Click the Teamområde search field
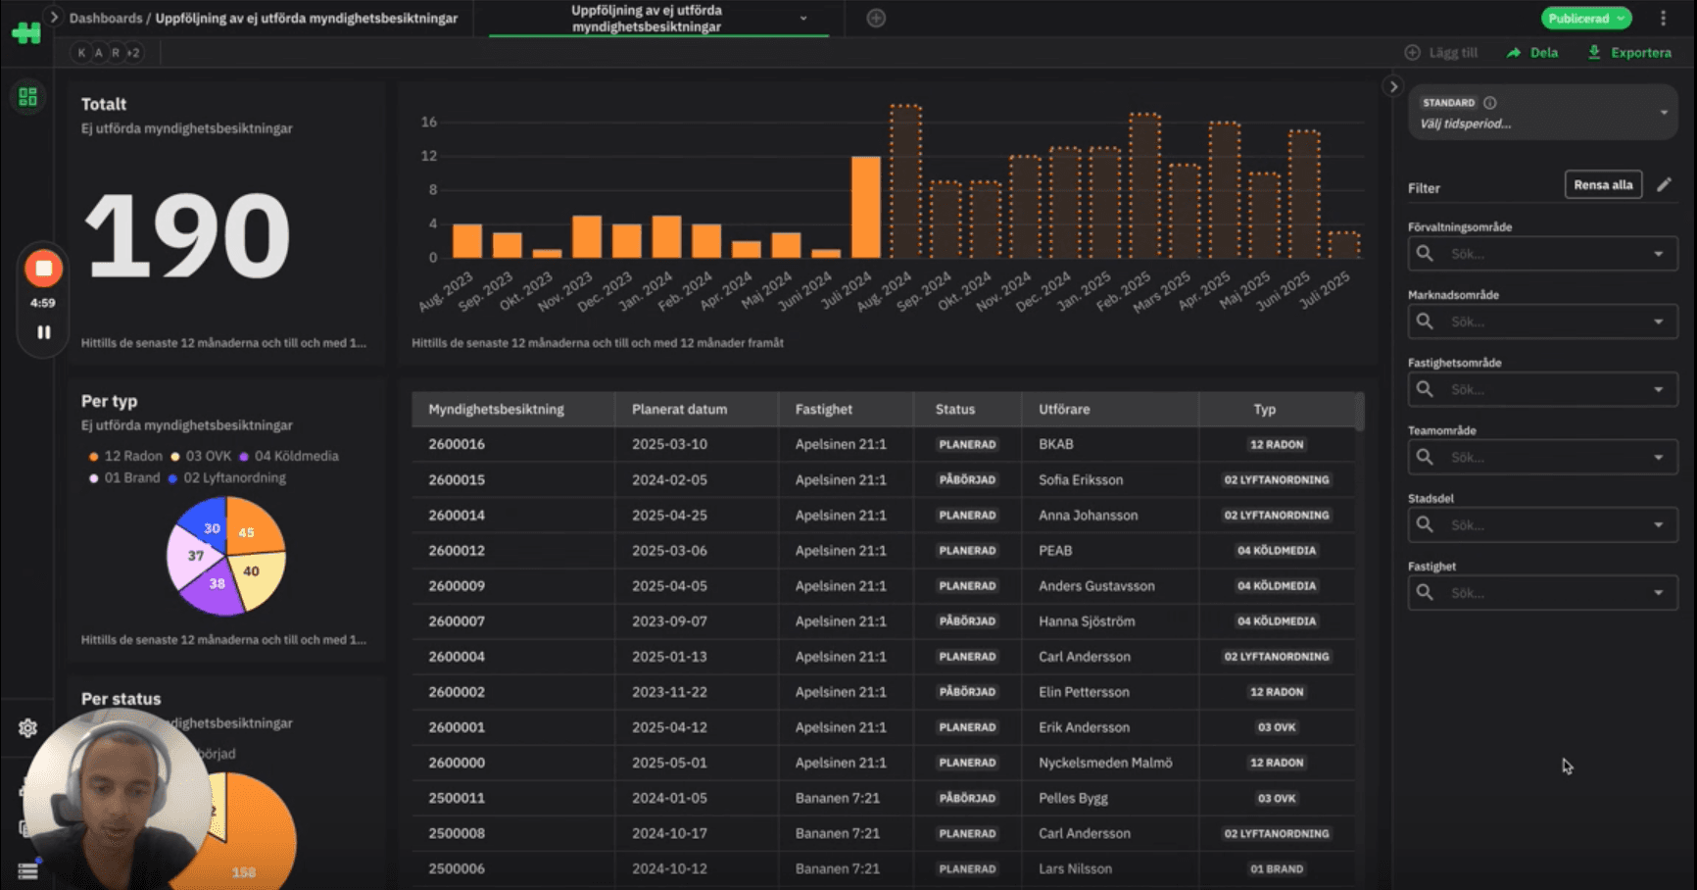Screen dimensions: 1697x890 1543,457
